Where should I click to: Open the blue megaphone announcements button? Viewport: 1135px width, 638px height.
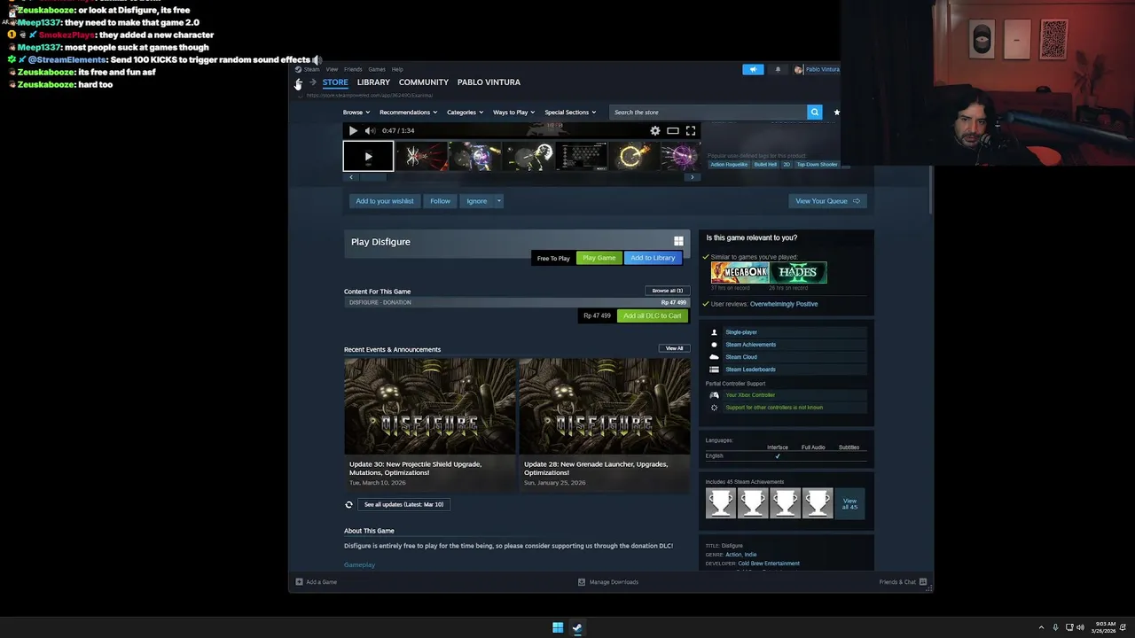pos(753,69)
